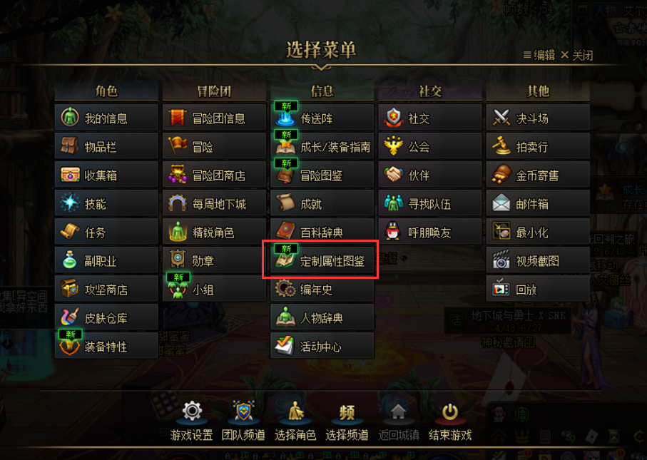Open 我的信息 menu entry

click(x=106, y=118)
